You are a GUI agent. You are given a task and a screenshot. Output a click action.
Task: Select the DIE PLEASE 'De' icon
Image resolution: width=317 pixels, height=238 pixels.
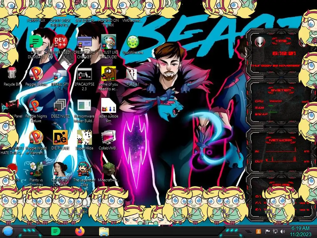coord(60,137)
